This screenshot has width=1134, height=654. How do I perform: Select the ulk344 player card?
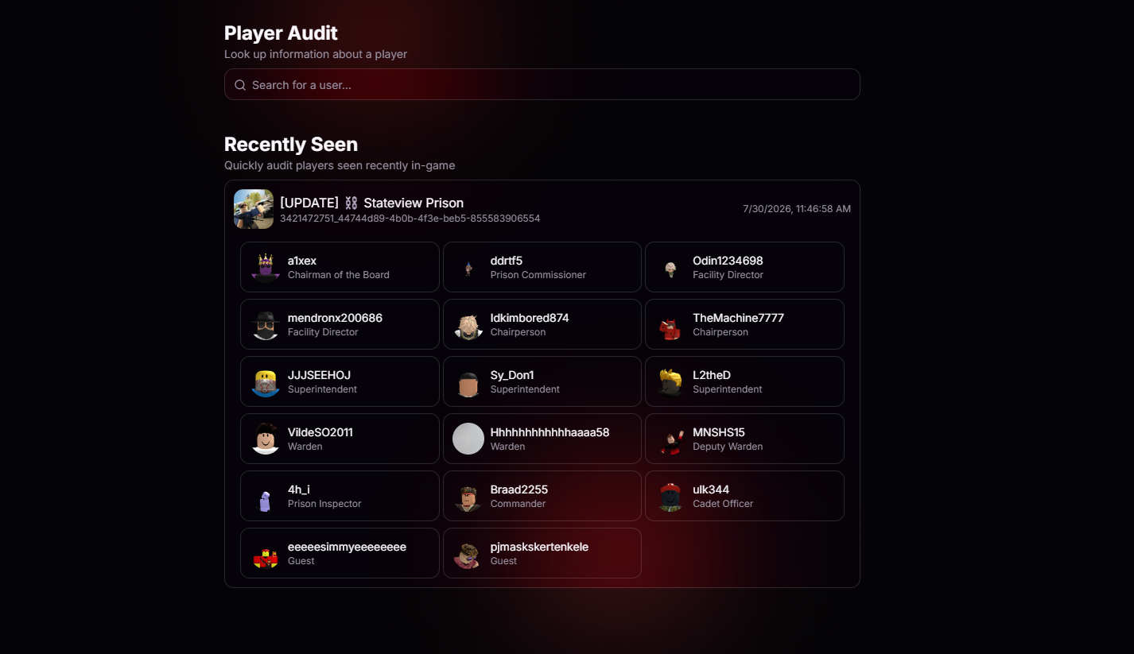point(744,496)
